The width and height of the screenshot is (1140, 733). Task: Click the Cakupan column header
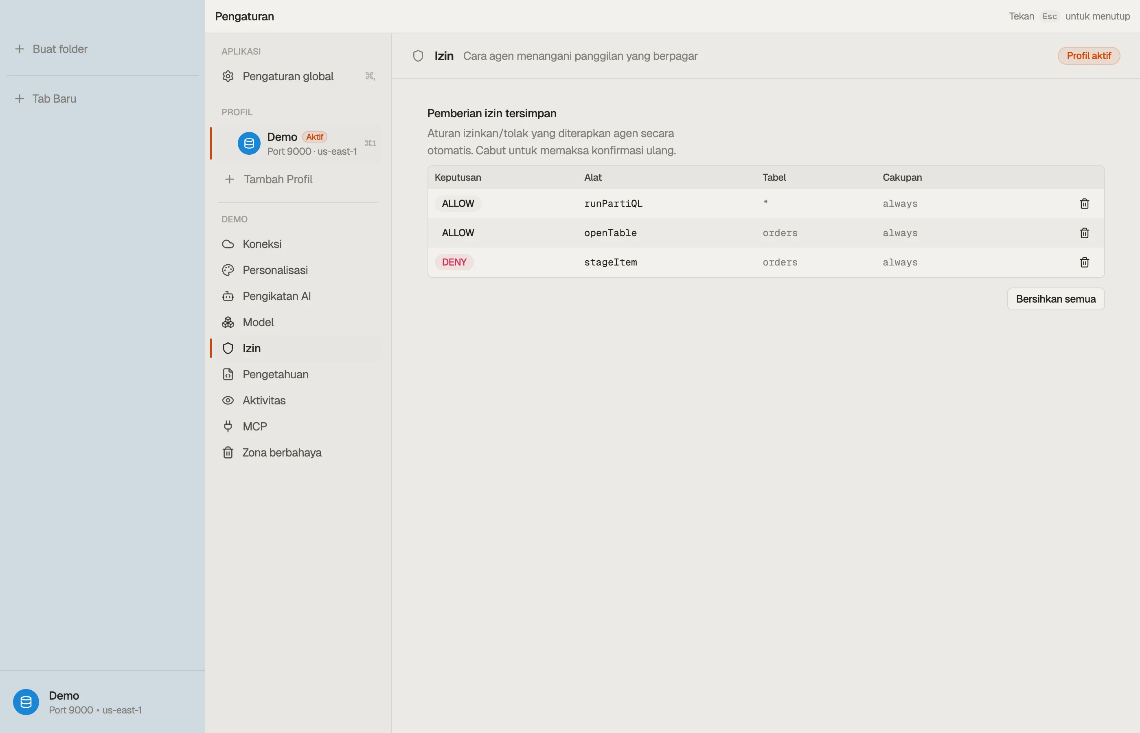(902, 178)
